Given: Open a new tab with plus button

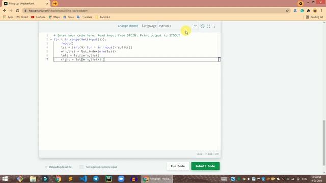Looking at the screenshot, I should (x=55, y=4).
